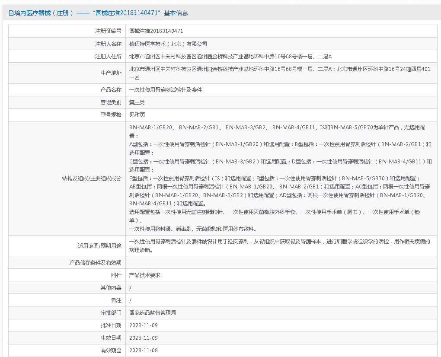441x357 pixels.
Task: Click the 适用范围/预期用途 row label
Action: [x=99, y=245]
